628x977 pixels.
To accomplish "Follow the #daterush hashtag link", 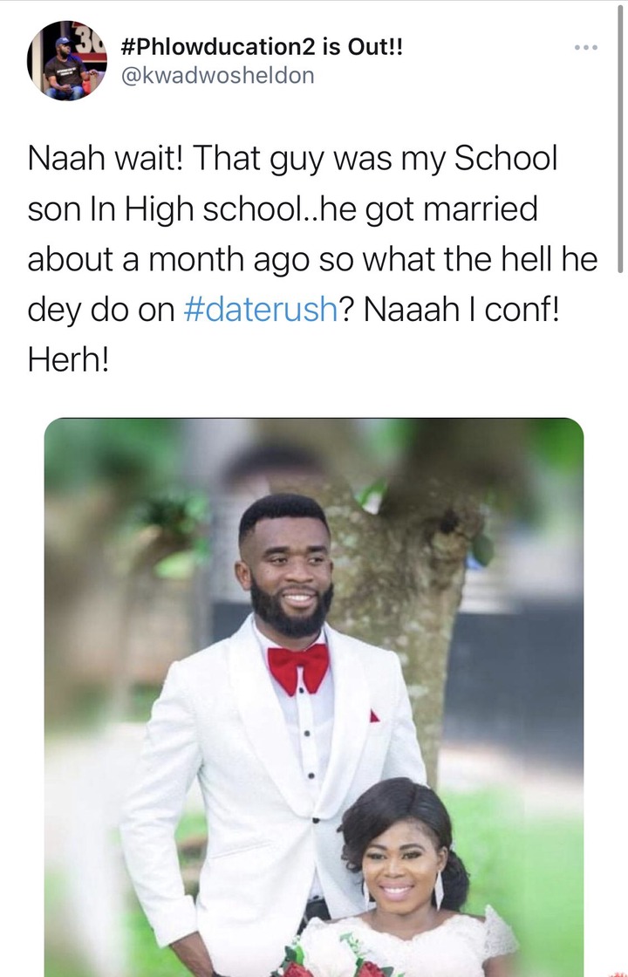I will pyautogui.click(x=261, y=309).
